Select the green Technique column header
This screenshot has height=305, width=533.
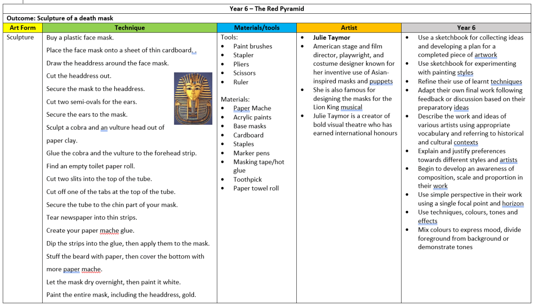pyautogui.click(x=130, y=28)
